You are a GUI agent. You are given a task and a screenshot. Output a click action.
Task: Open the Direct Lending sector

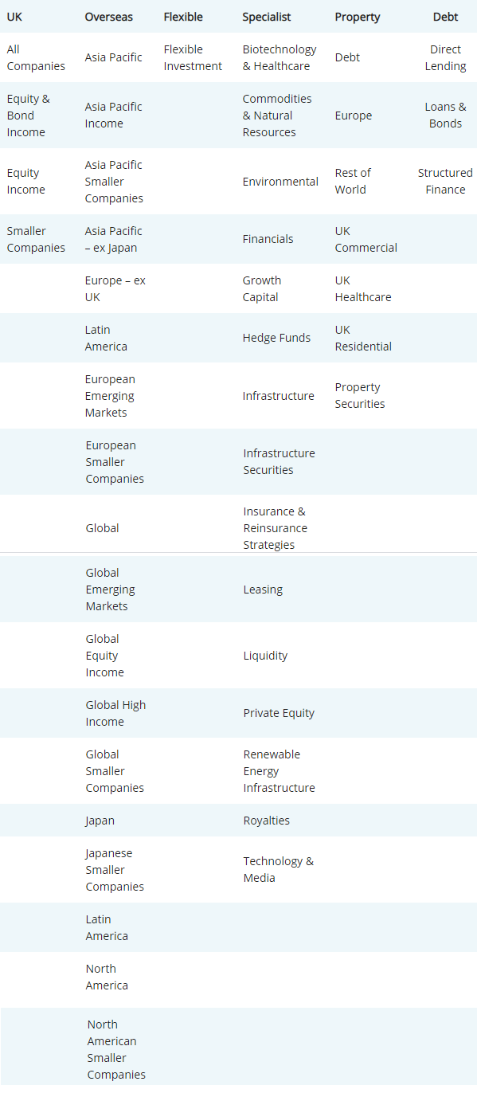pyautogui.click(x=445, y=57)
